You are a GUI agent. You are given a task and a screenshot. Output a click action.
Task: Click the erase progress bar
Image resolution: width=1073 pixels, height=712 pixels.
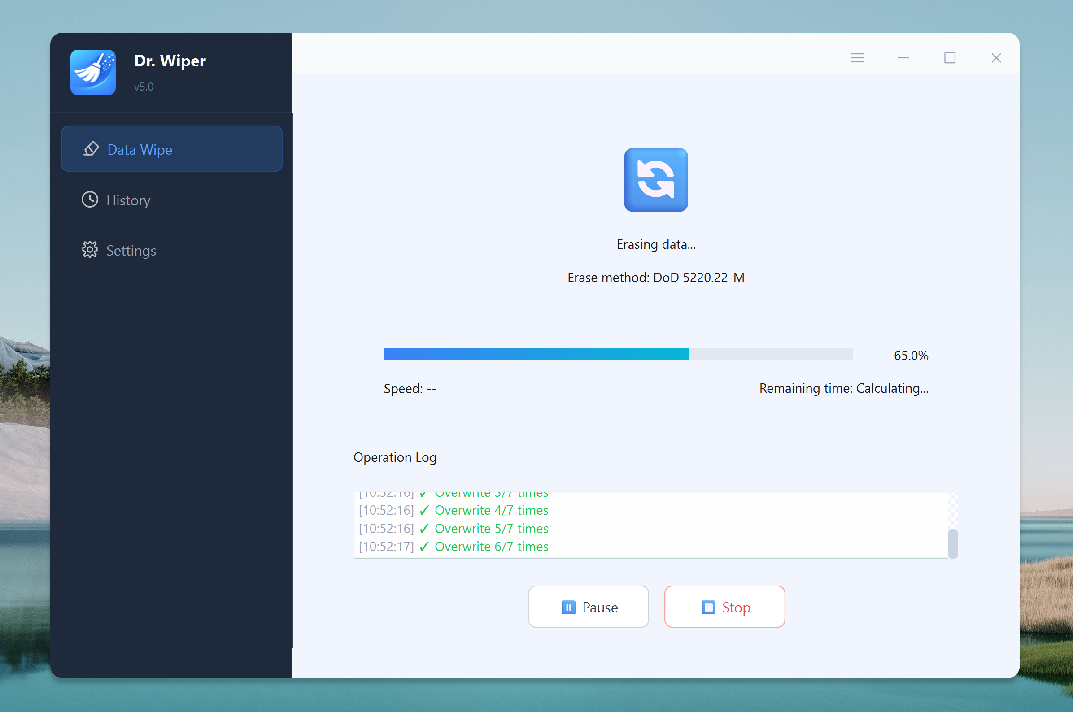[x=618, y=355]
